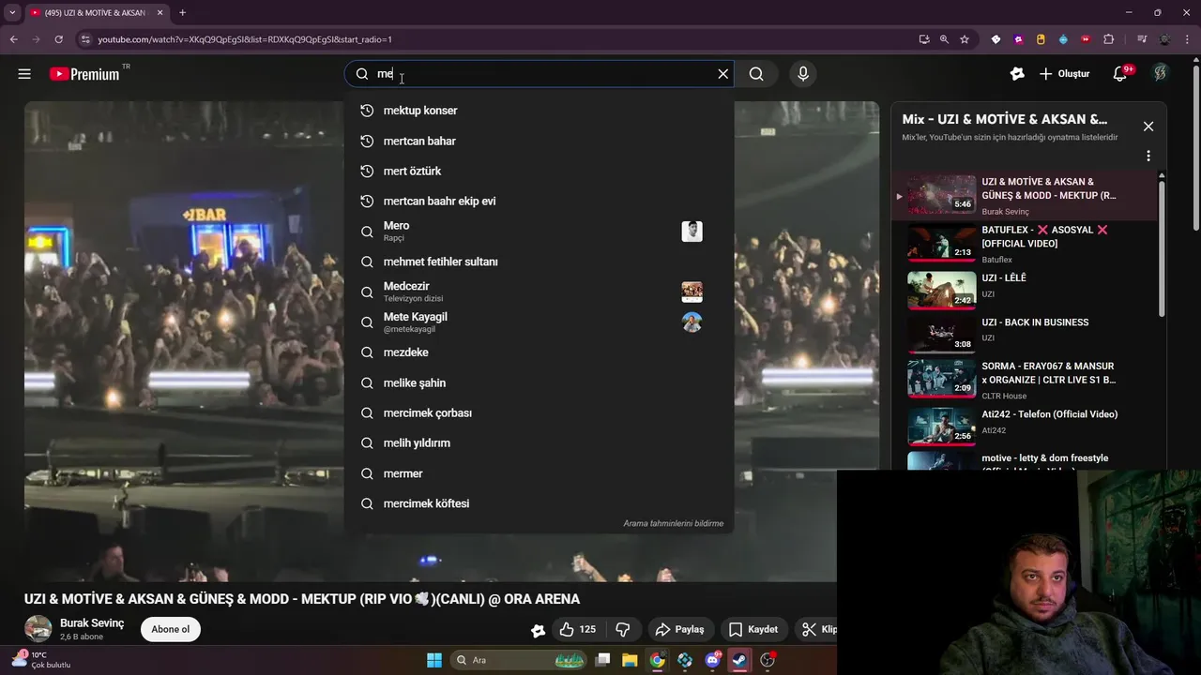The width and height of the screenshot is (1201, 675).
Task: Select suggestion "mezdeke"
Action: point(539,352)
